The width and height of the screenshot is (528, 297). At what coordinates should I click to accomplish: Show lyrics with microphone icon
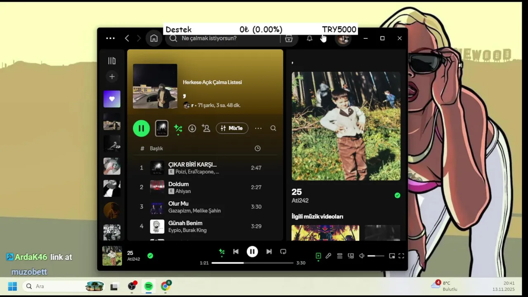328,256
